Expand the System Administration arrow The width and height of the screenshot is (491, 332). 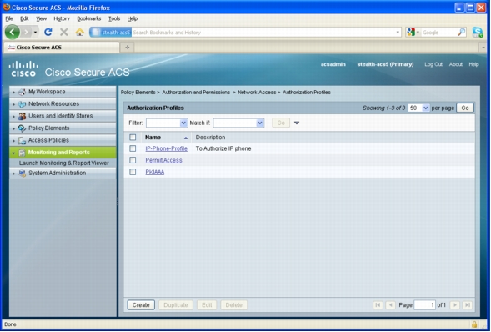pos(13,174)
